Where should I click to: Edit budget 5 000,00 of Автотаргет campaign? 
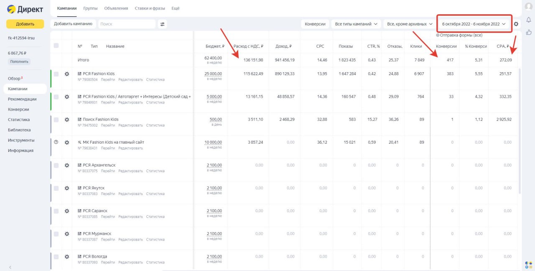click(x=214, y=96)
